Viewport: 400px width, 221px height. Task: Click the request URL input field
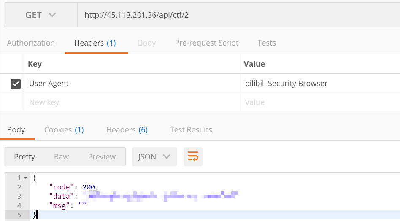(236, 15)
